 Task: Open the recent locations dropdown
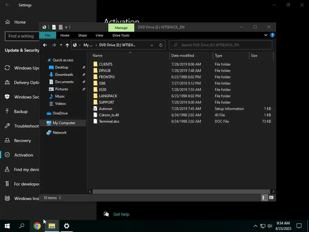coord(61,45)
